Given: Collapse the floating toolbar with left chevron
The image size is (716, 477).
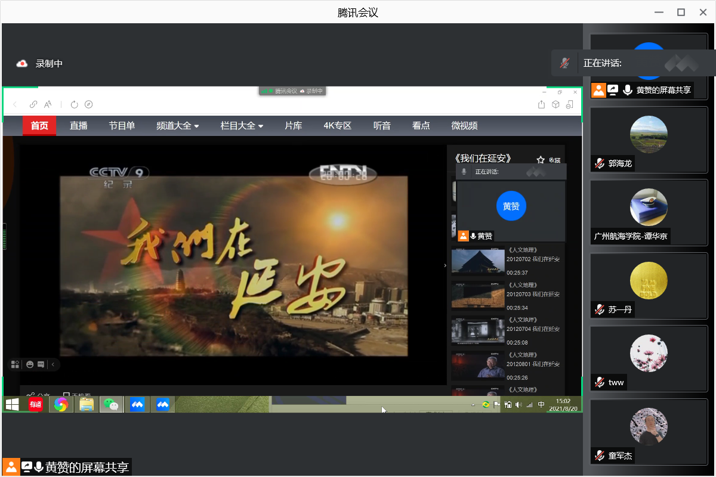Looking at the screenshot, I should (x=53, y=364).
